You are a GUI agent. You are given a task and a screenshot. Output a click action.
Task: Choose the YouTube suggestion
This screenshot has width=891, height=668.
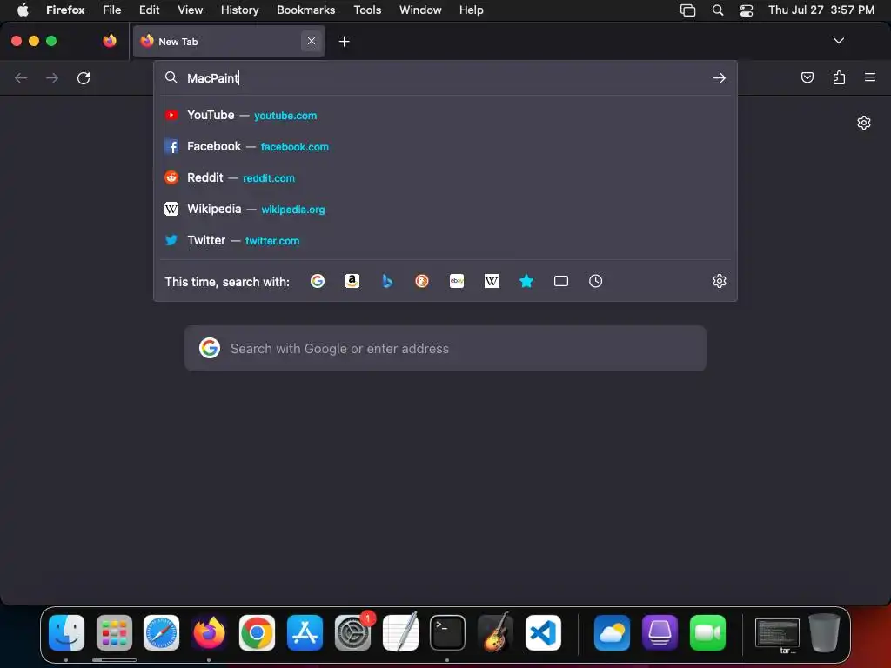point(445,116)
